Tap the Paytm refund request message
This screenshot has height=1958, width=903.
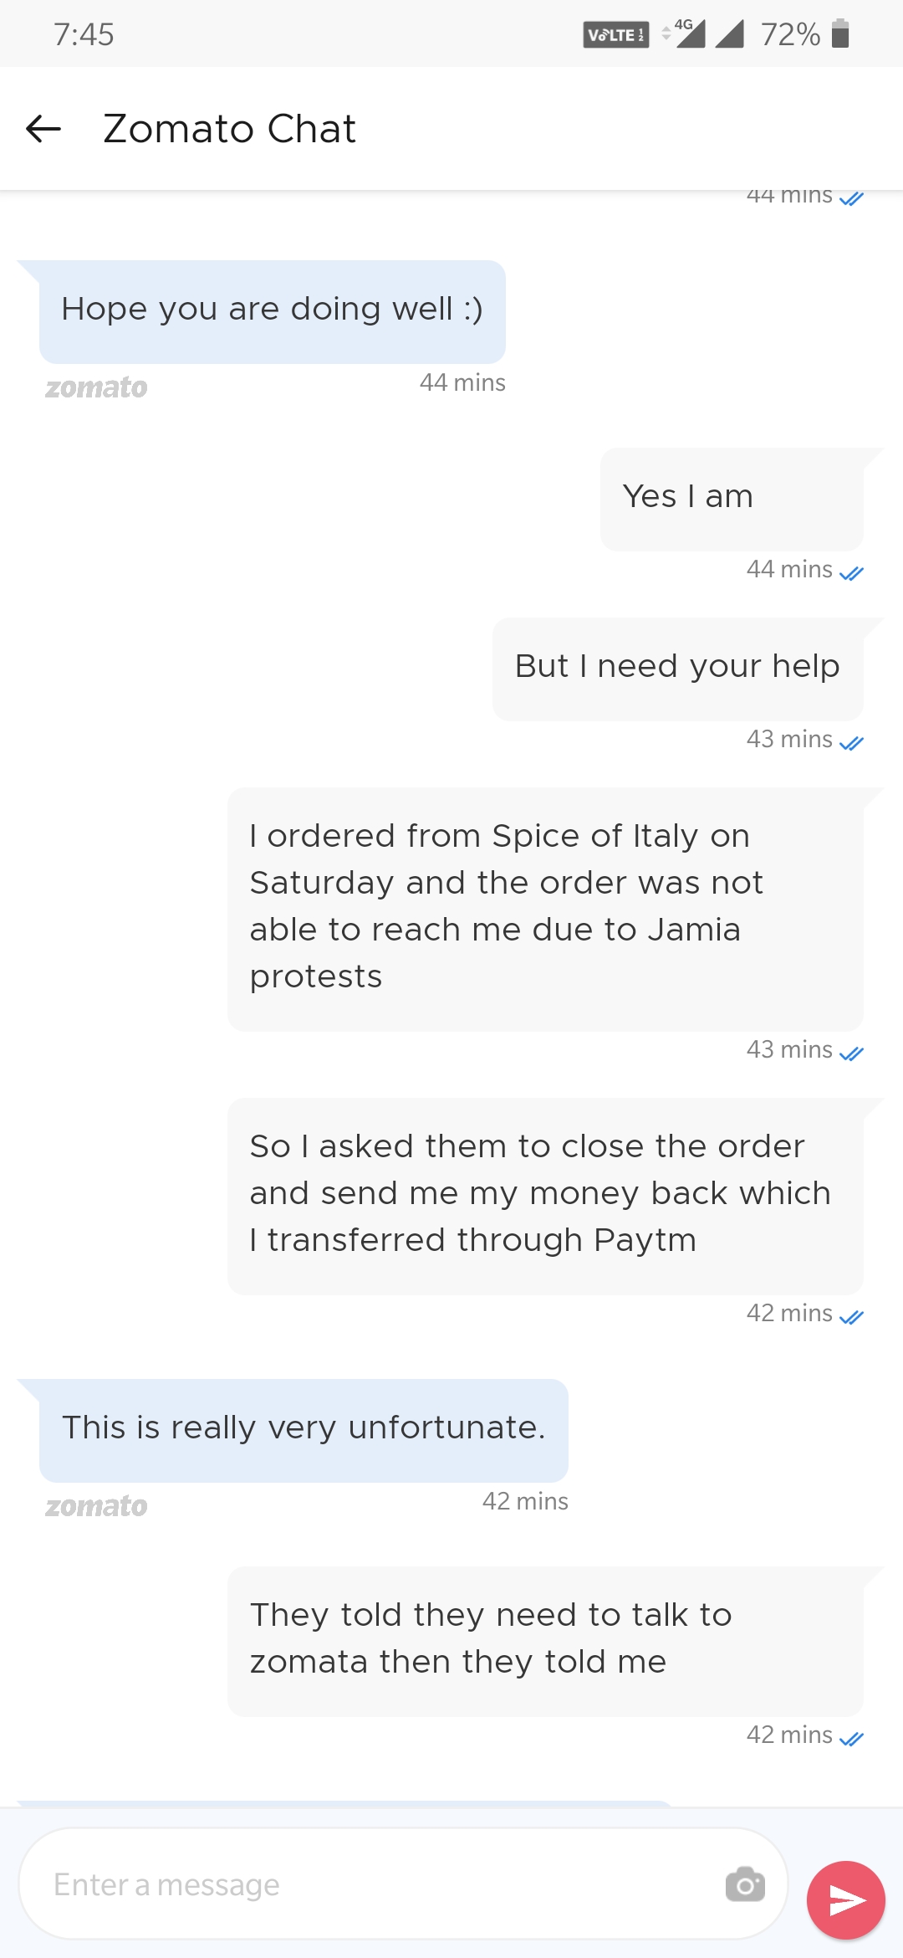(x=545, y=1195)
